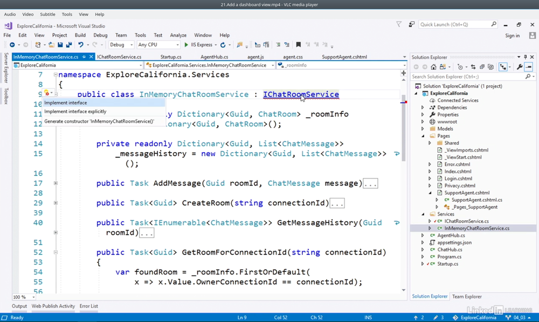Click the uncomment selected lines icon
539x322 pixels.
[287, 45]
